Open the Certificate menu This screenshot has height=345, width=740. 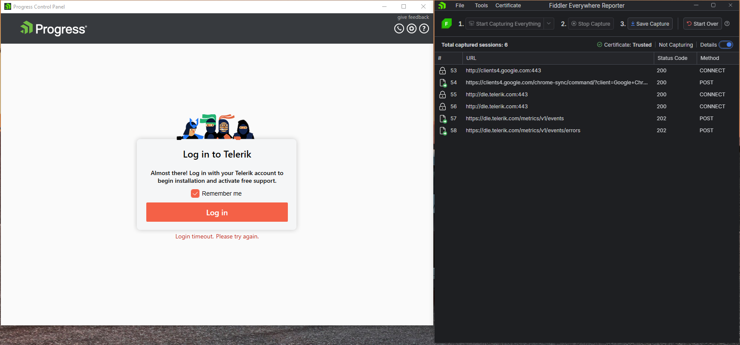tap(508, 6)
